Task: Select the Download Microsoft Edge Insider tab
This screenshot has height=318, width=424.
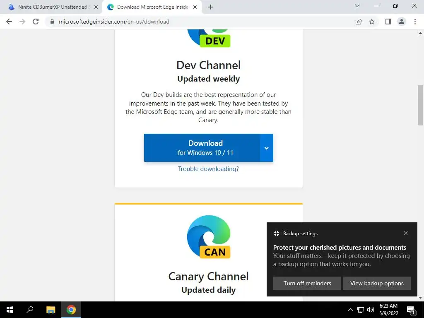Action: click(x=152, y=7)
